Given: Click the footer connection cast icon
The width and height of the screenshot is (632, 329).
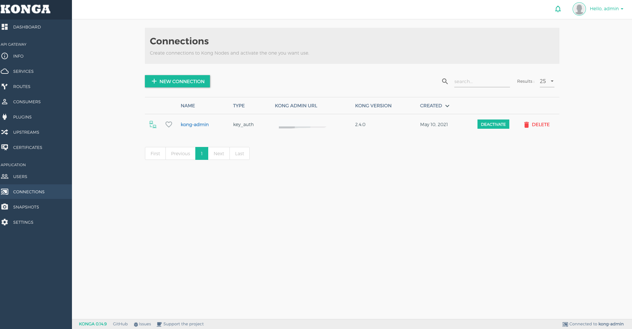Looking at the screenshot, I should coord(565,324).
